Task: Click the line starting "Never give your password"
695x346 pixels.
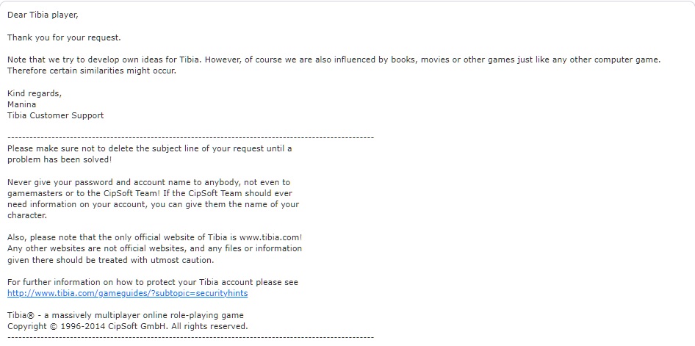Action: 149,182
